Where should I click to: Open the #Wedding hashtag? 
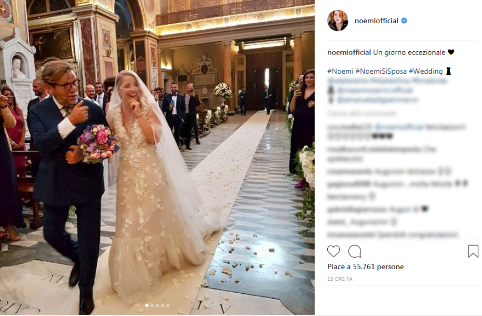(426, 71)
